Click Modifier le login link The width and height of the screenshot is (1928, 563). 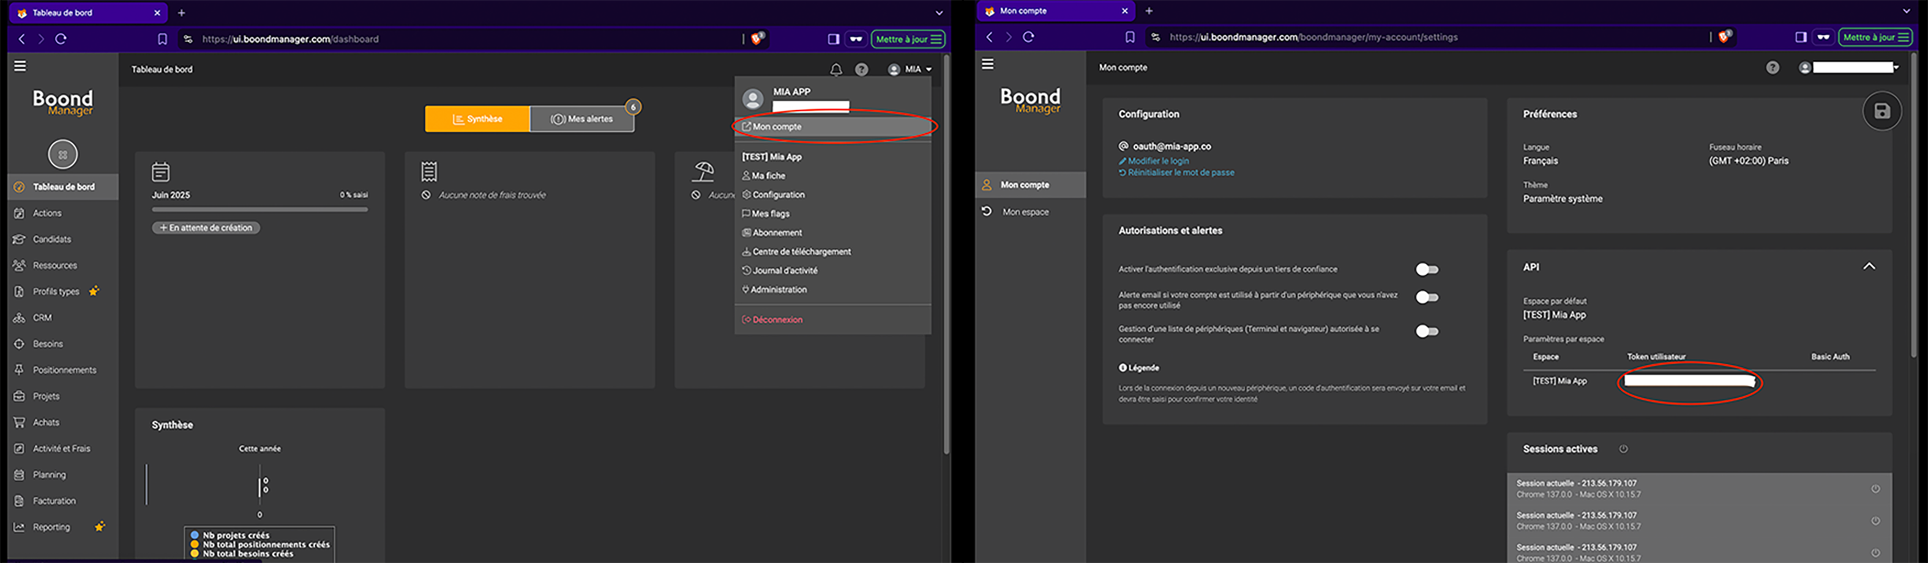(x=1153, y=161)
